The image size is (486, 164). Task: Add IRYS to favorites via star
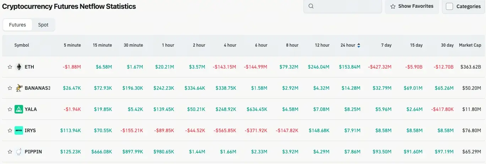(10, 130)
